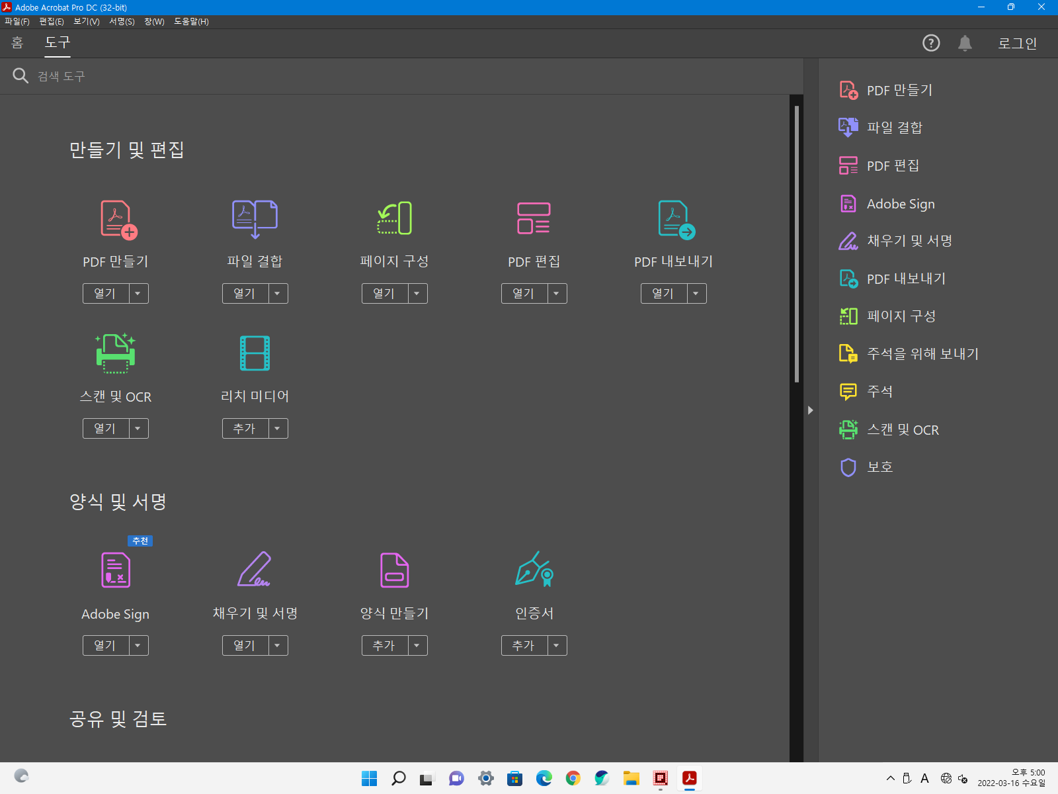The width and height of the screenshot is (1058, 794).
Task: Open 스캔 및 OCR from the right sidebar
Action: point(889,429)
